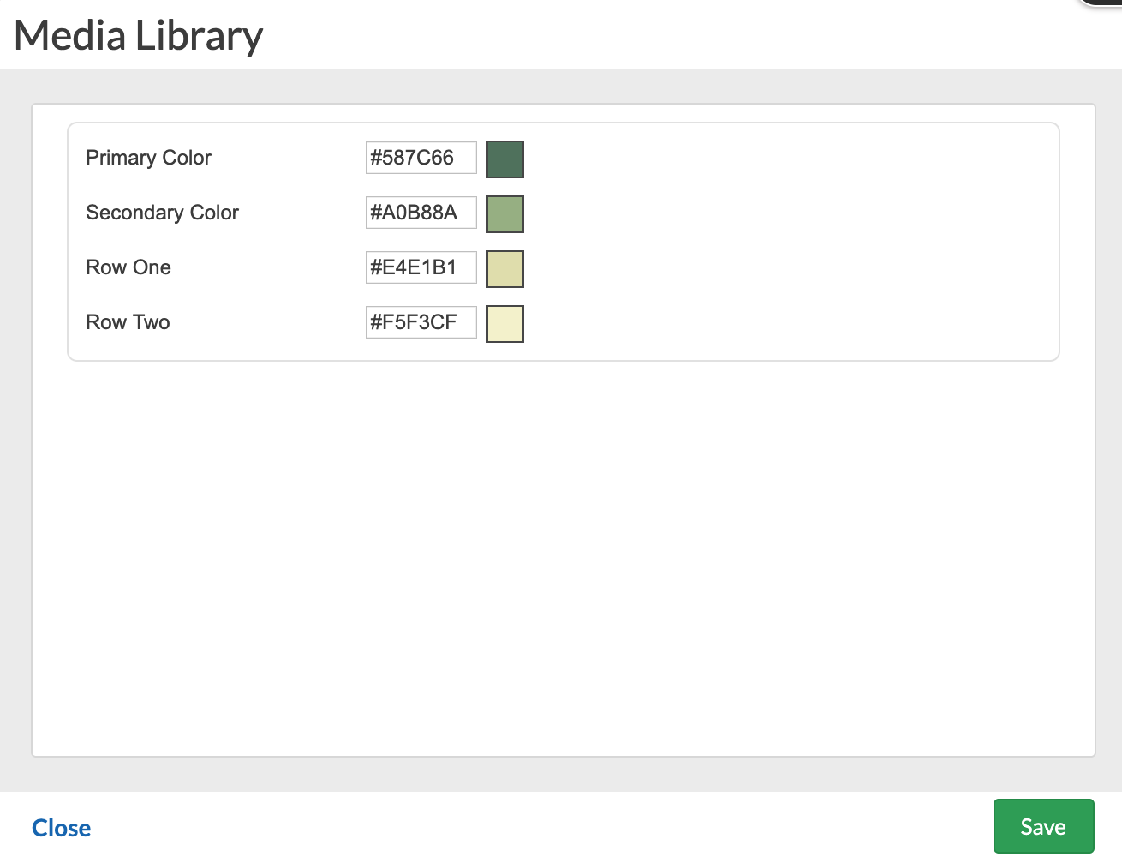Open the Secondary Color light green swatch
This screenshot has width=1122, height=857.
(x=505, y=214)
